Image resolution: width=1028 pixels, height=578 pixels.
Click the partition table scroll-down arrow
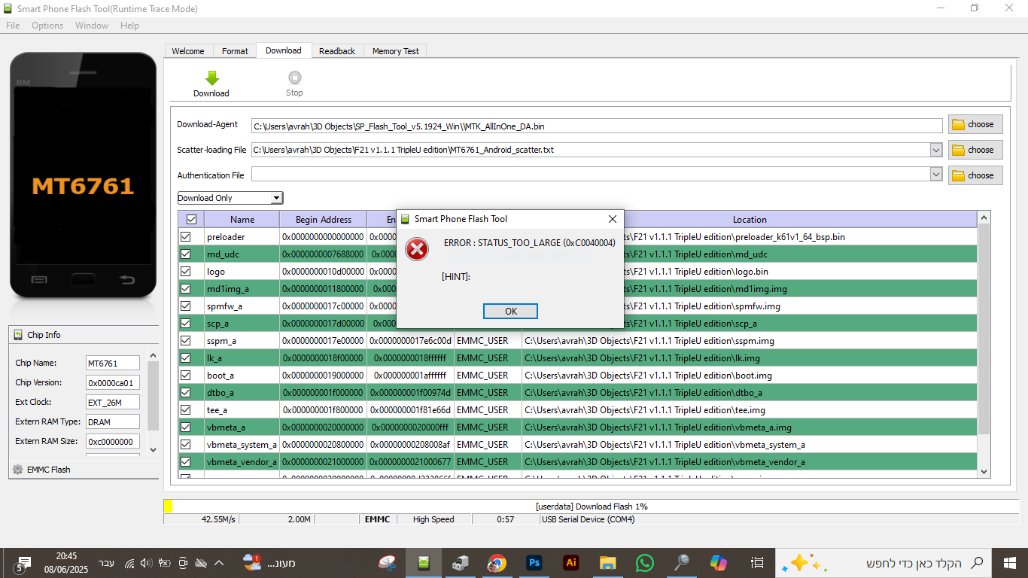tap(984, 471)
